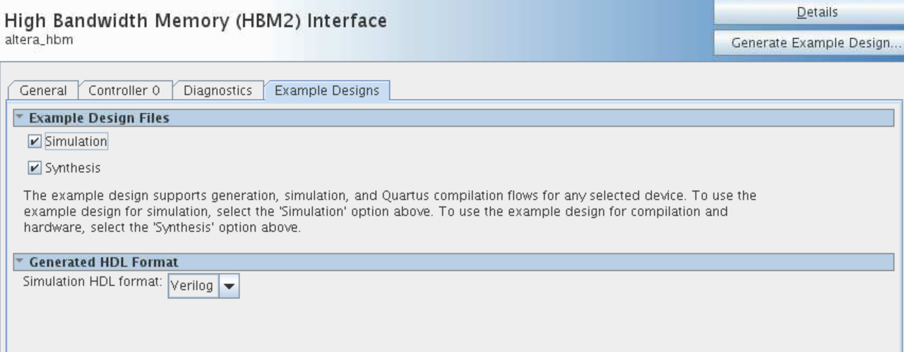Collapse Example Design Files section triangle

coord(19,118)
